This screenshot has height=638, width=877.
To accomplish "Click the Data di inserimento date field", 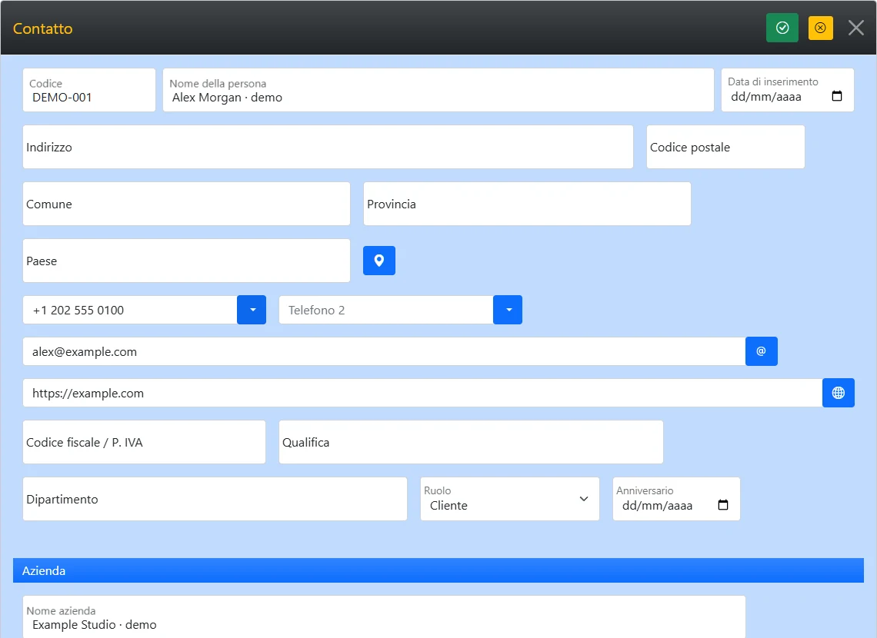I will pos(788,90).
